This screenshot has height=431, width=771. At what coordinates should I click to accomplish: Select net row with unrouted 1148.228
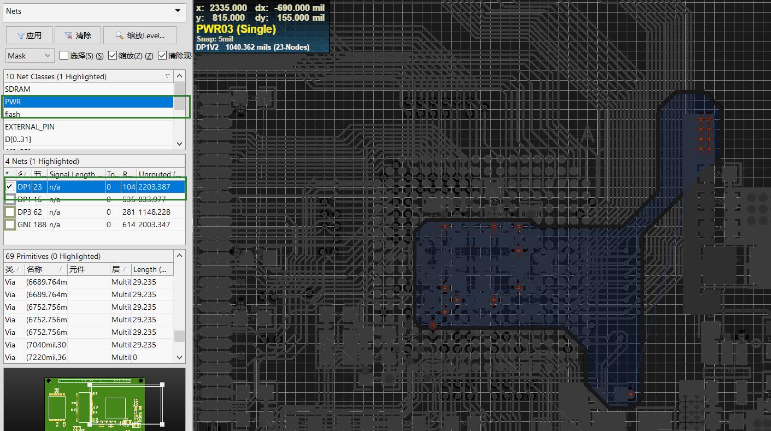[x=95, y=212]
